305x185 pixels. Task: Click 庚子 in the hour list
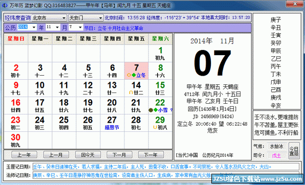[276, 20]
